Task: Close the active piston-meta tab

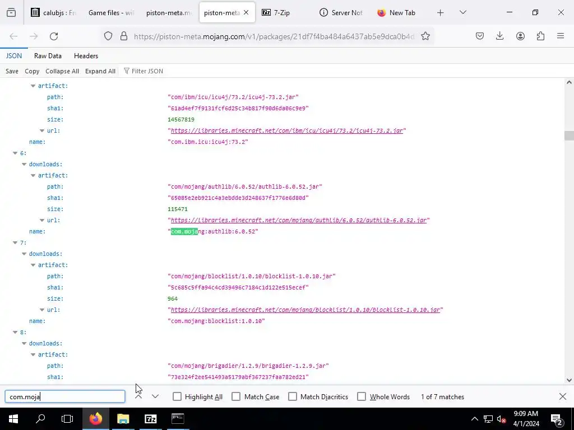Action: click(246, 13)
